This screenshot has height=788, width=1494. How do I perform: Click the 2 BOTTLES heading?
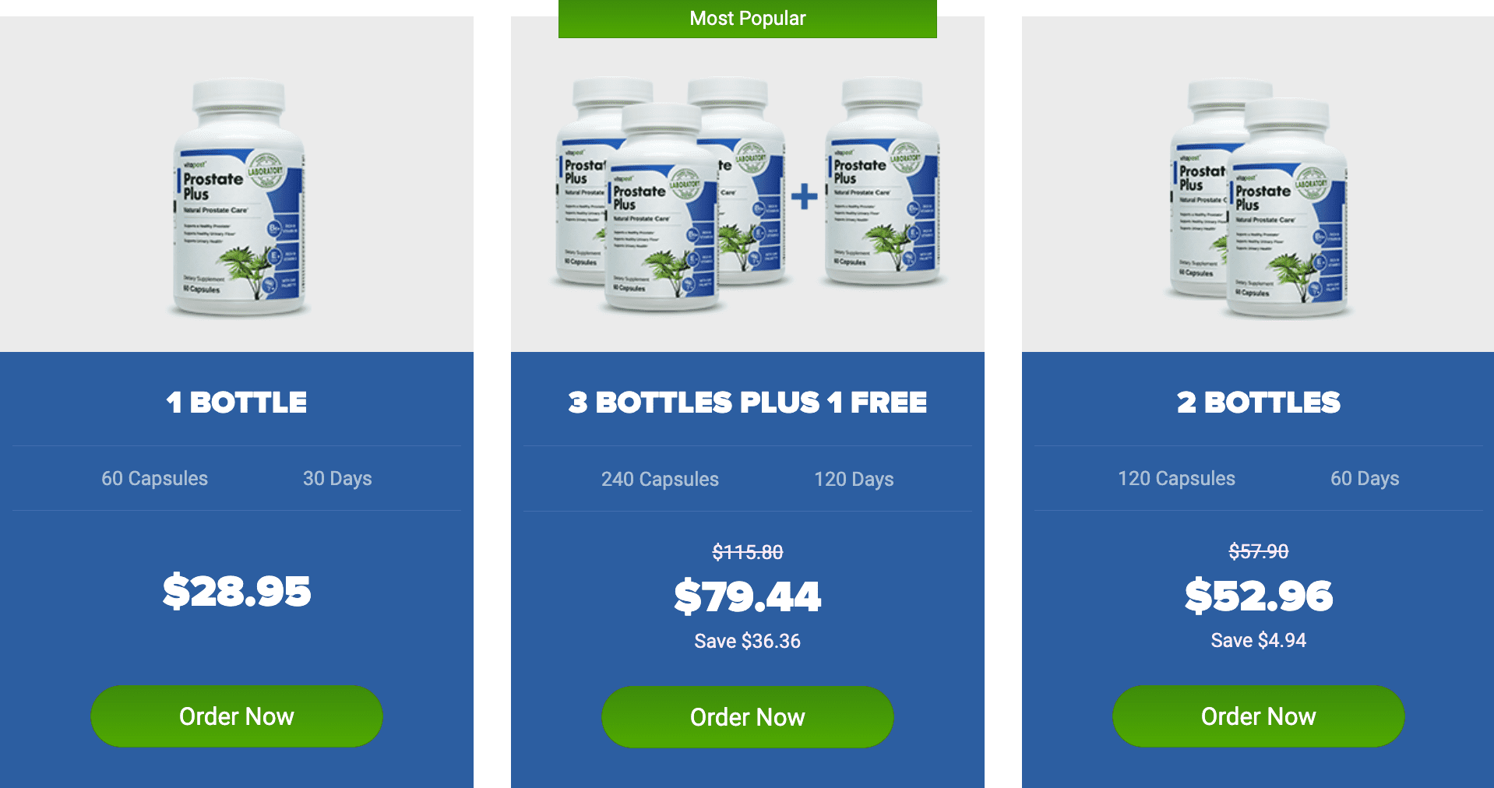tap(1259, 402)
